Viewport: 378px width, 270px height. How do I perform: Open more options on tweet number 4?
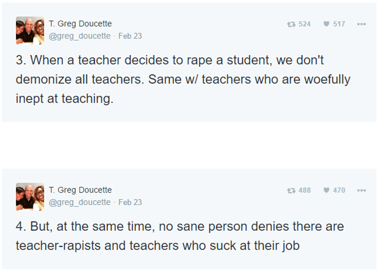tap(361, 190)
